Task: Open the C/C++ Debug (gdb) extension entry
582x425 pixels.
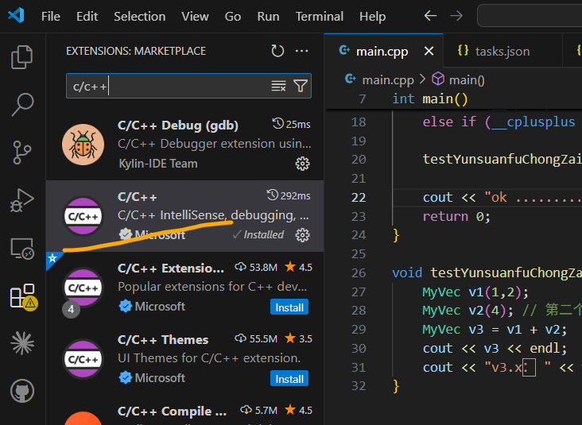Action: click(x=184, y=145)
